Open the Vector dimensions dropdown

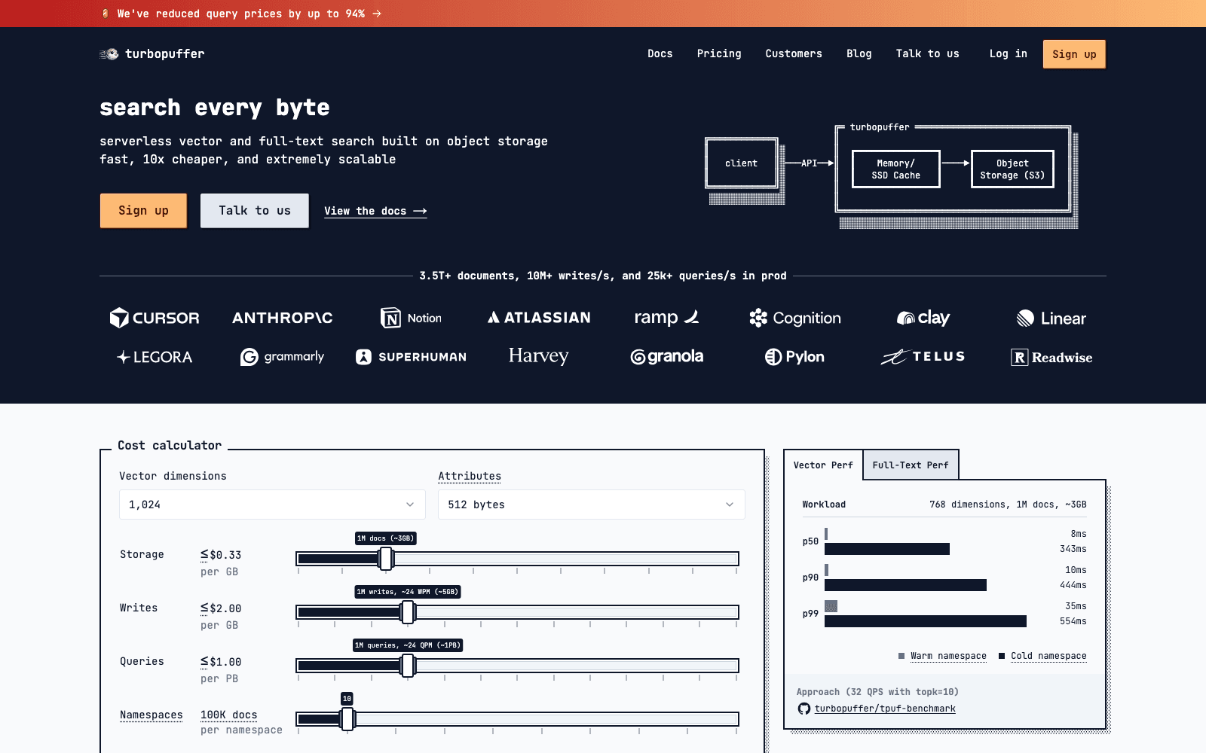tap(272, 505)
